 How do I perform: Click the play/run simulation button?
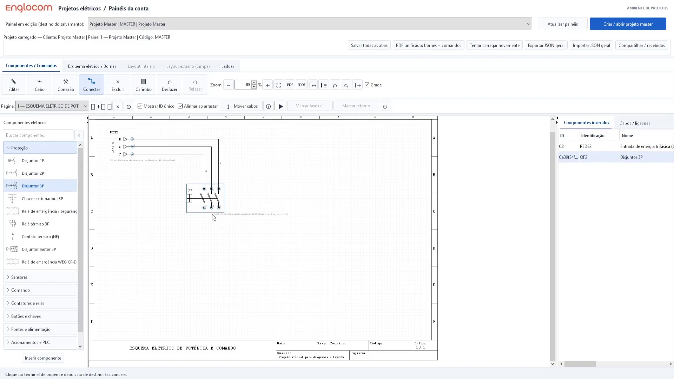click(281, 106)
